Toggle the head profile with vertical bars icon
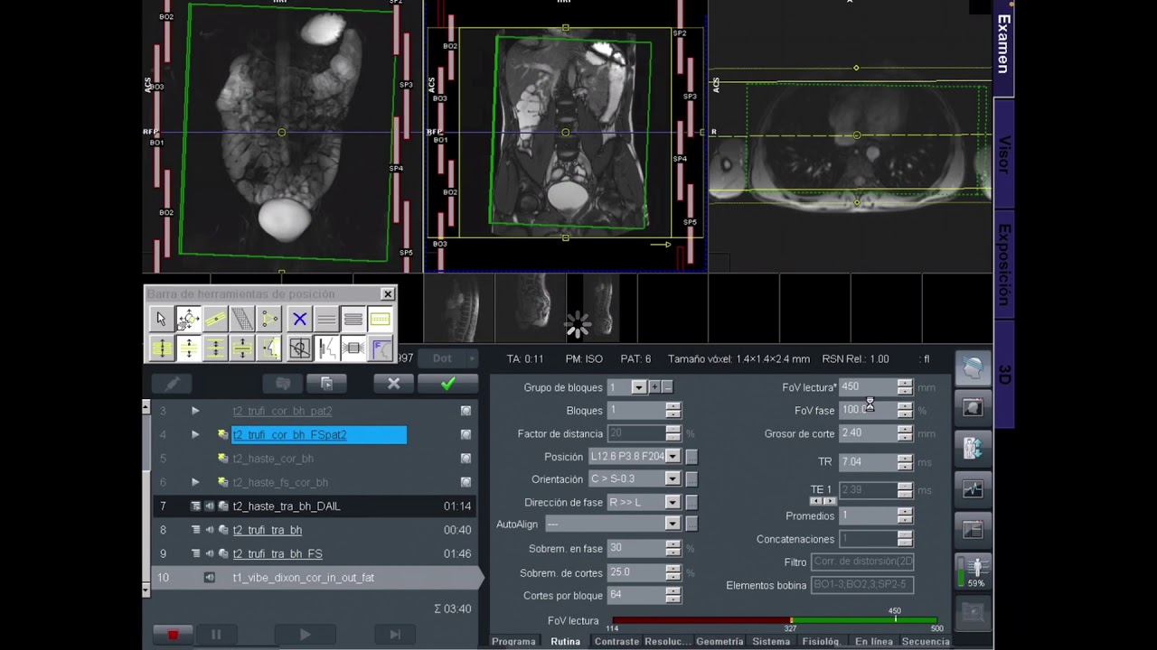1157x650 pixels. click(326, 348)
